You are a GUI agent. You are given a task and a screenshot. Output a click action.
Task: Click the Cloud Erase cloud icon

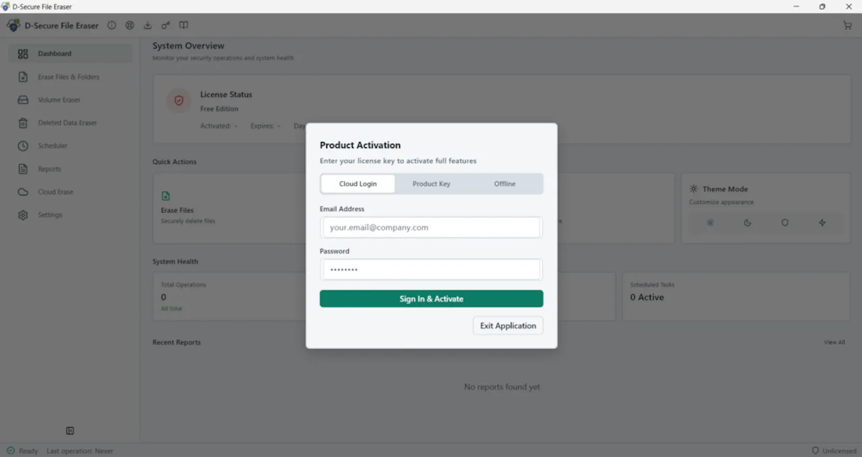tap(23, 192)
